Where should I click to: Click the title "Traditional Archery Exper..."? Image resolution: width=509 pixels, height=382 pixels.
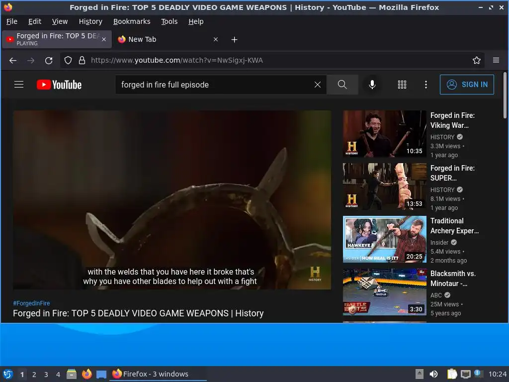454,226
